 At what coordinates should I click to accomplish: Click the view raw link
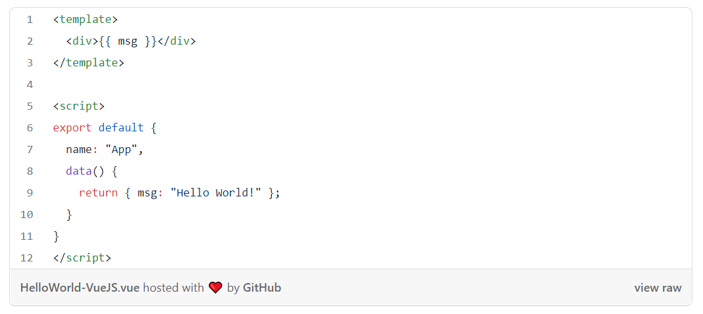point(658,288)
